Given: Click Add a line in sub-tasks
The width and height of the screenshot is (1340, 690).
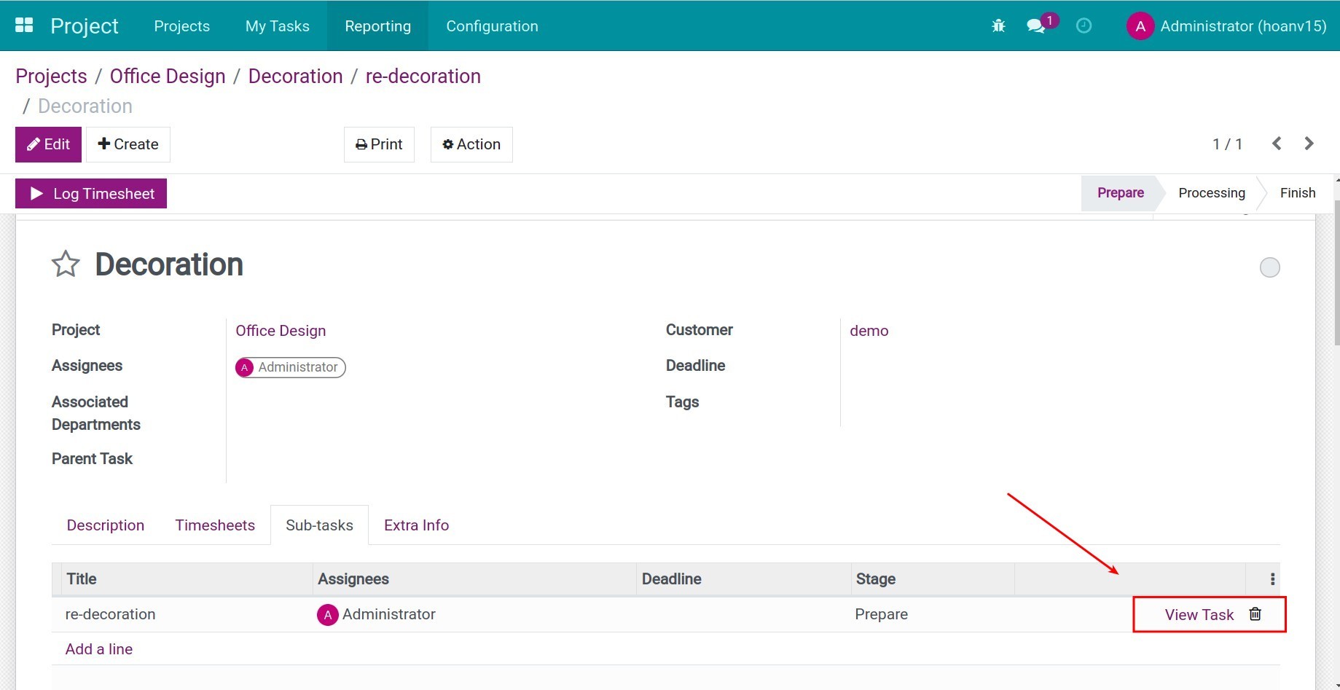Looking at the screenshot, I should [x=99, y=649].
